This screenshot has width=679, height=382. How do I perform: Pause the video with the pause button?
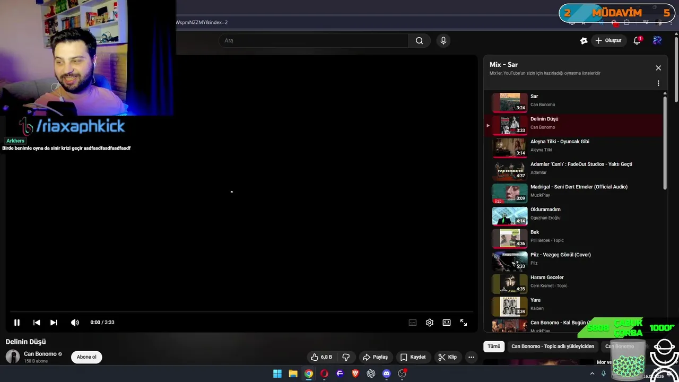[17, 322]
